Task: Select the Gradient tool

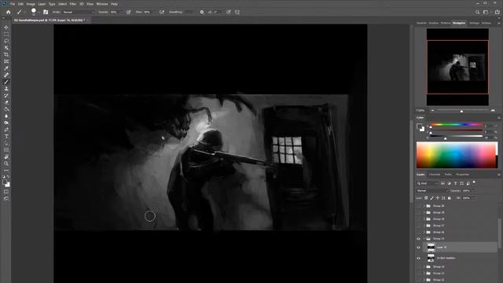Action: click(x=6, y=109)
